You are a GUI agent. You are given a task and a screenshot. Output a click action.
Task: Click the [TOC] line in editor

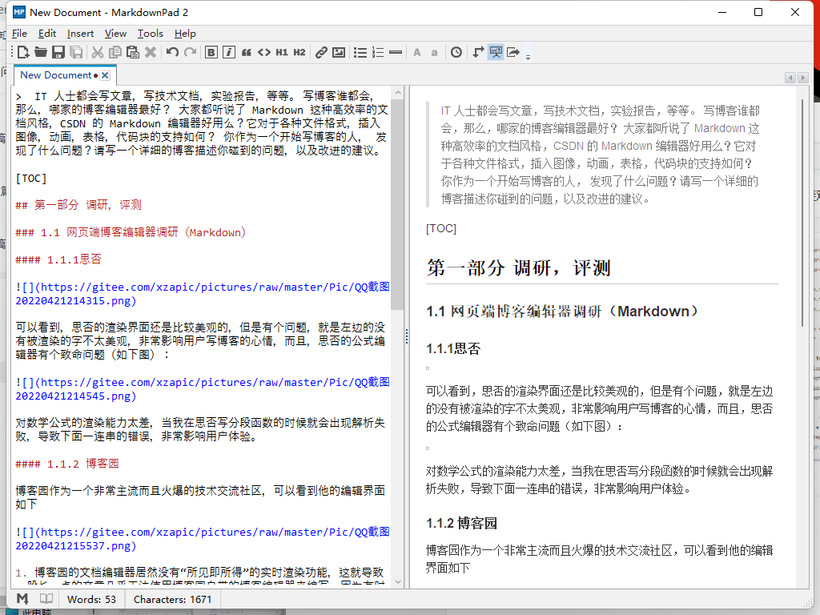pos(31,179)
